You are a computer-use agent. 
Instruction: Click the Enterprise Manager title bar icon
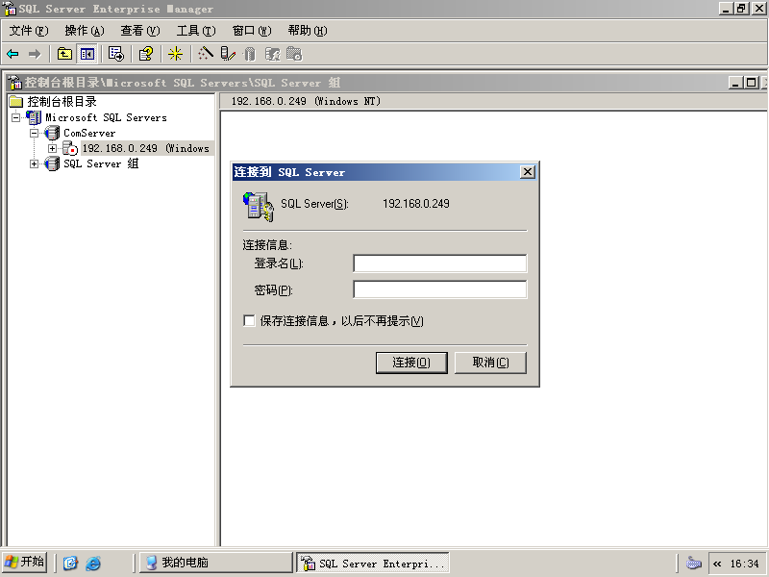[x=10, y=9]
